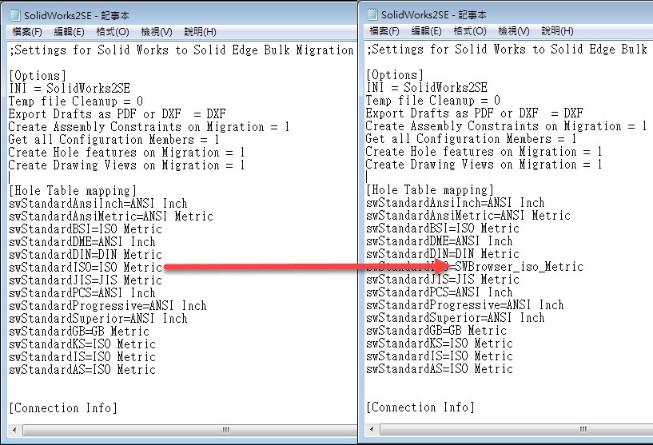Viewport: 653px width, 445px height.
Task: Click 'swStandardDME=ANSI Inch' in right window
Action: 440,241
